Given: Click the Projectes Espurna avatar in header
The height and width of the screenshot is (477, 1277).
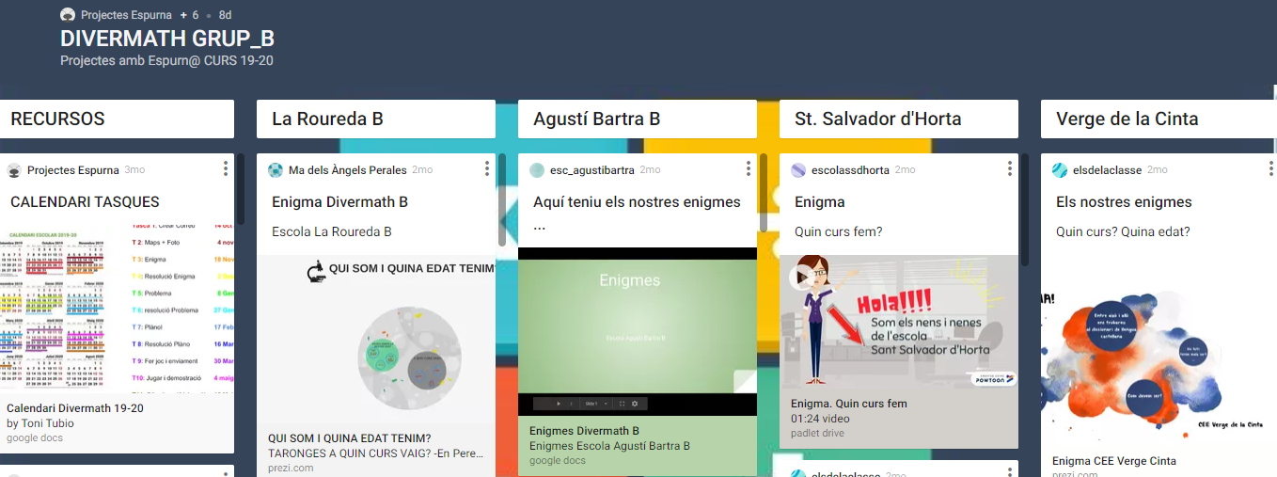Looking at the screenshot, I should [x=68, y=15].
